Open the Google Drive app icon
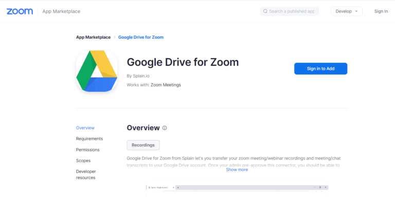The width and height of the screenshot is (395, 197). pyautogui.click(x=97, y=71)
